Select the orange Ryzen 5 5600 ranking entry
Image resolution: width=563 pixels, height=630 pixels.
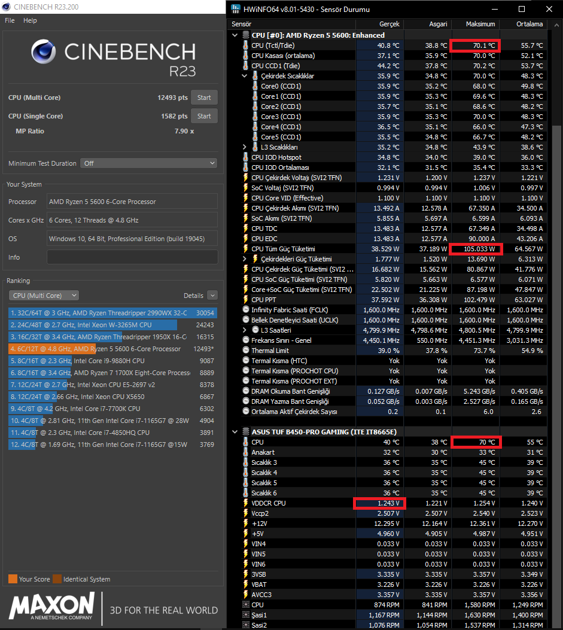tap(112, 349)
